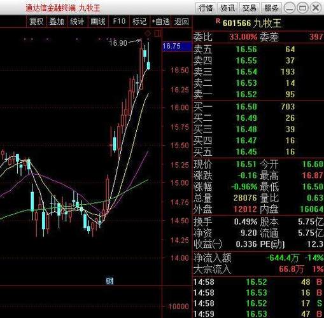Click 总量 value 28076
324x318 pixels.
coord(245,198)
